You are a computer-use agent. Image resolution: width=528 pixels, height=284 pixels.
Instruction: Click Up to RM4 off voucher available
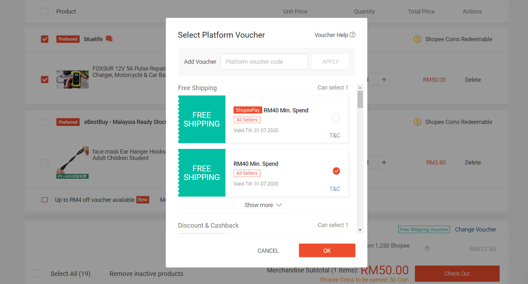[x=95, y=200]
